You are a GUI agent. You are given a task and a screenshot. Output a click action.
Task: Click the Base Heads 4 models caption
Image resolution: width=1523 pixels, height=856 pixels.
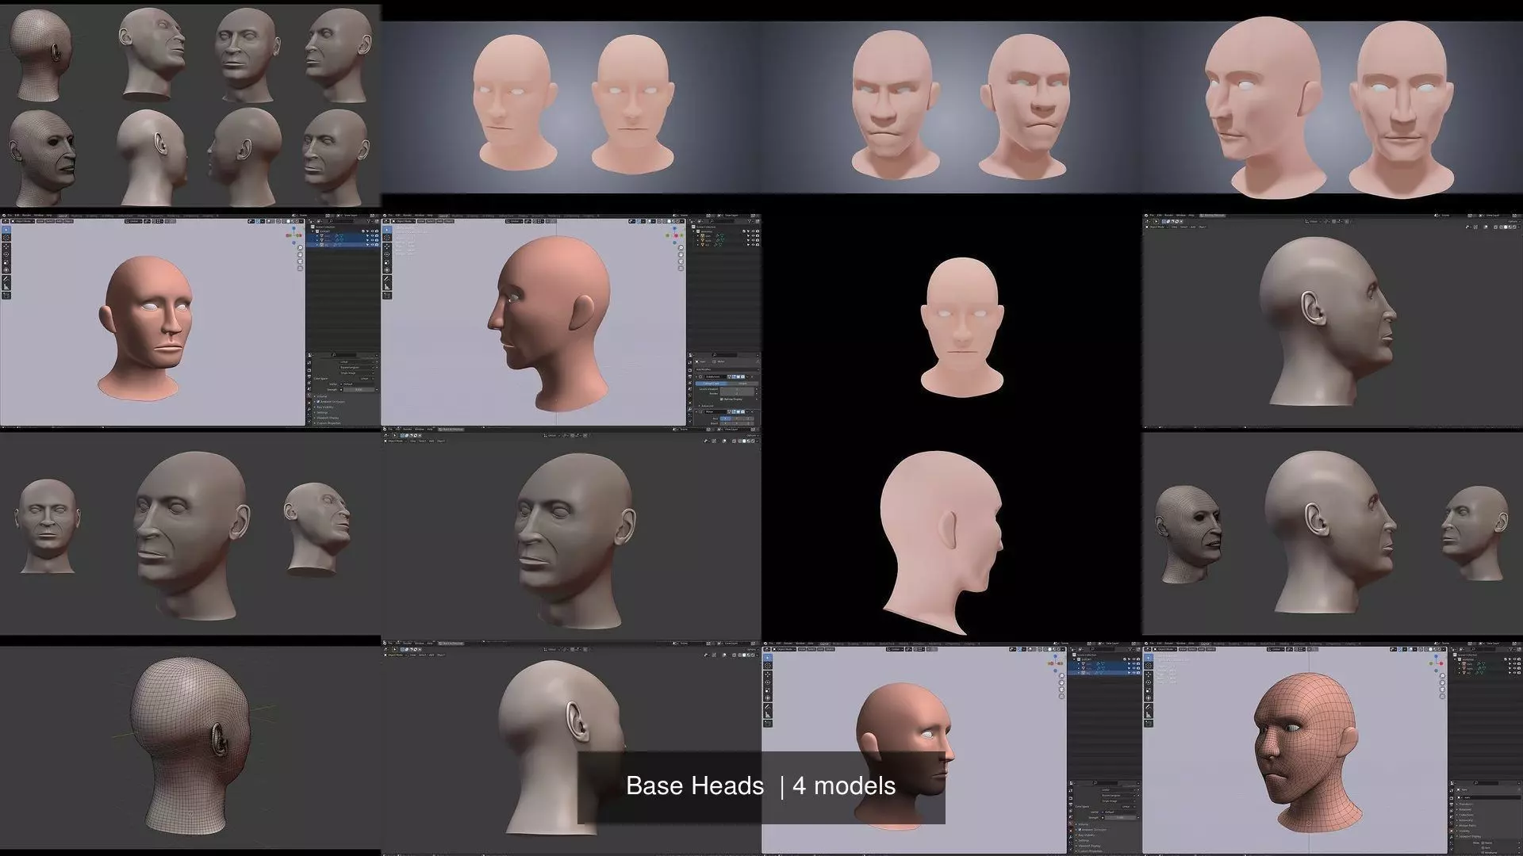click(761, 786)
